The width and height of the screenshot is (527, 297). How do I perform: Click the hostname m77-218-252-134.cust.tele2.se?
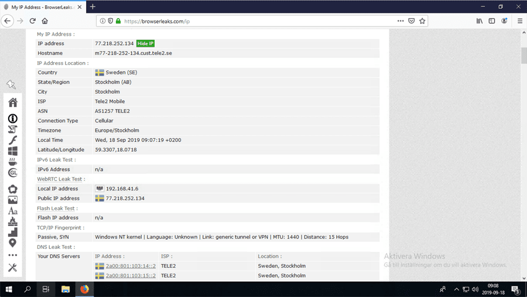tap(134, 53)
